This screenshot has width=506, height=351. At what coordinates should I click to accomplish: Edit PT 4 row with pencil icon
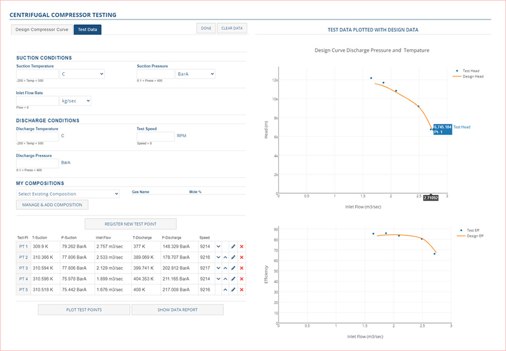(233, 279)
